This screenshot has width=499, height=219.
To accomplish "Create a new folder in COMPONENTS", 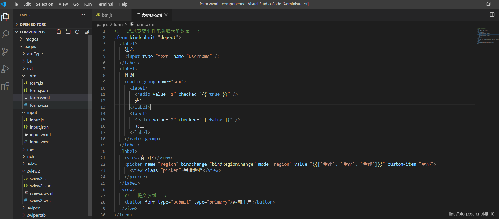I will [x=68, y=32].
